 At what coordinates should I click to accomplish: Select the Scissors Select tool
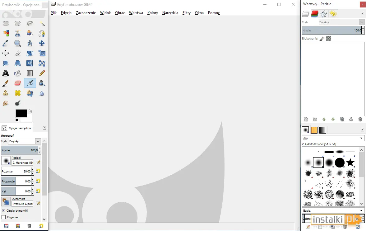pos(18,33)
